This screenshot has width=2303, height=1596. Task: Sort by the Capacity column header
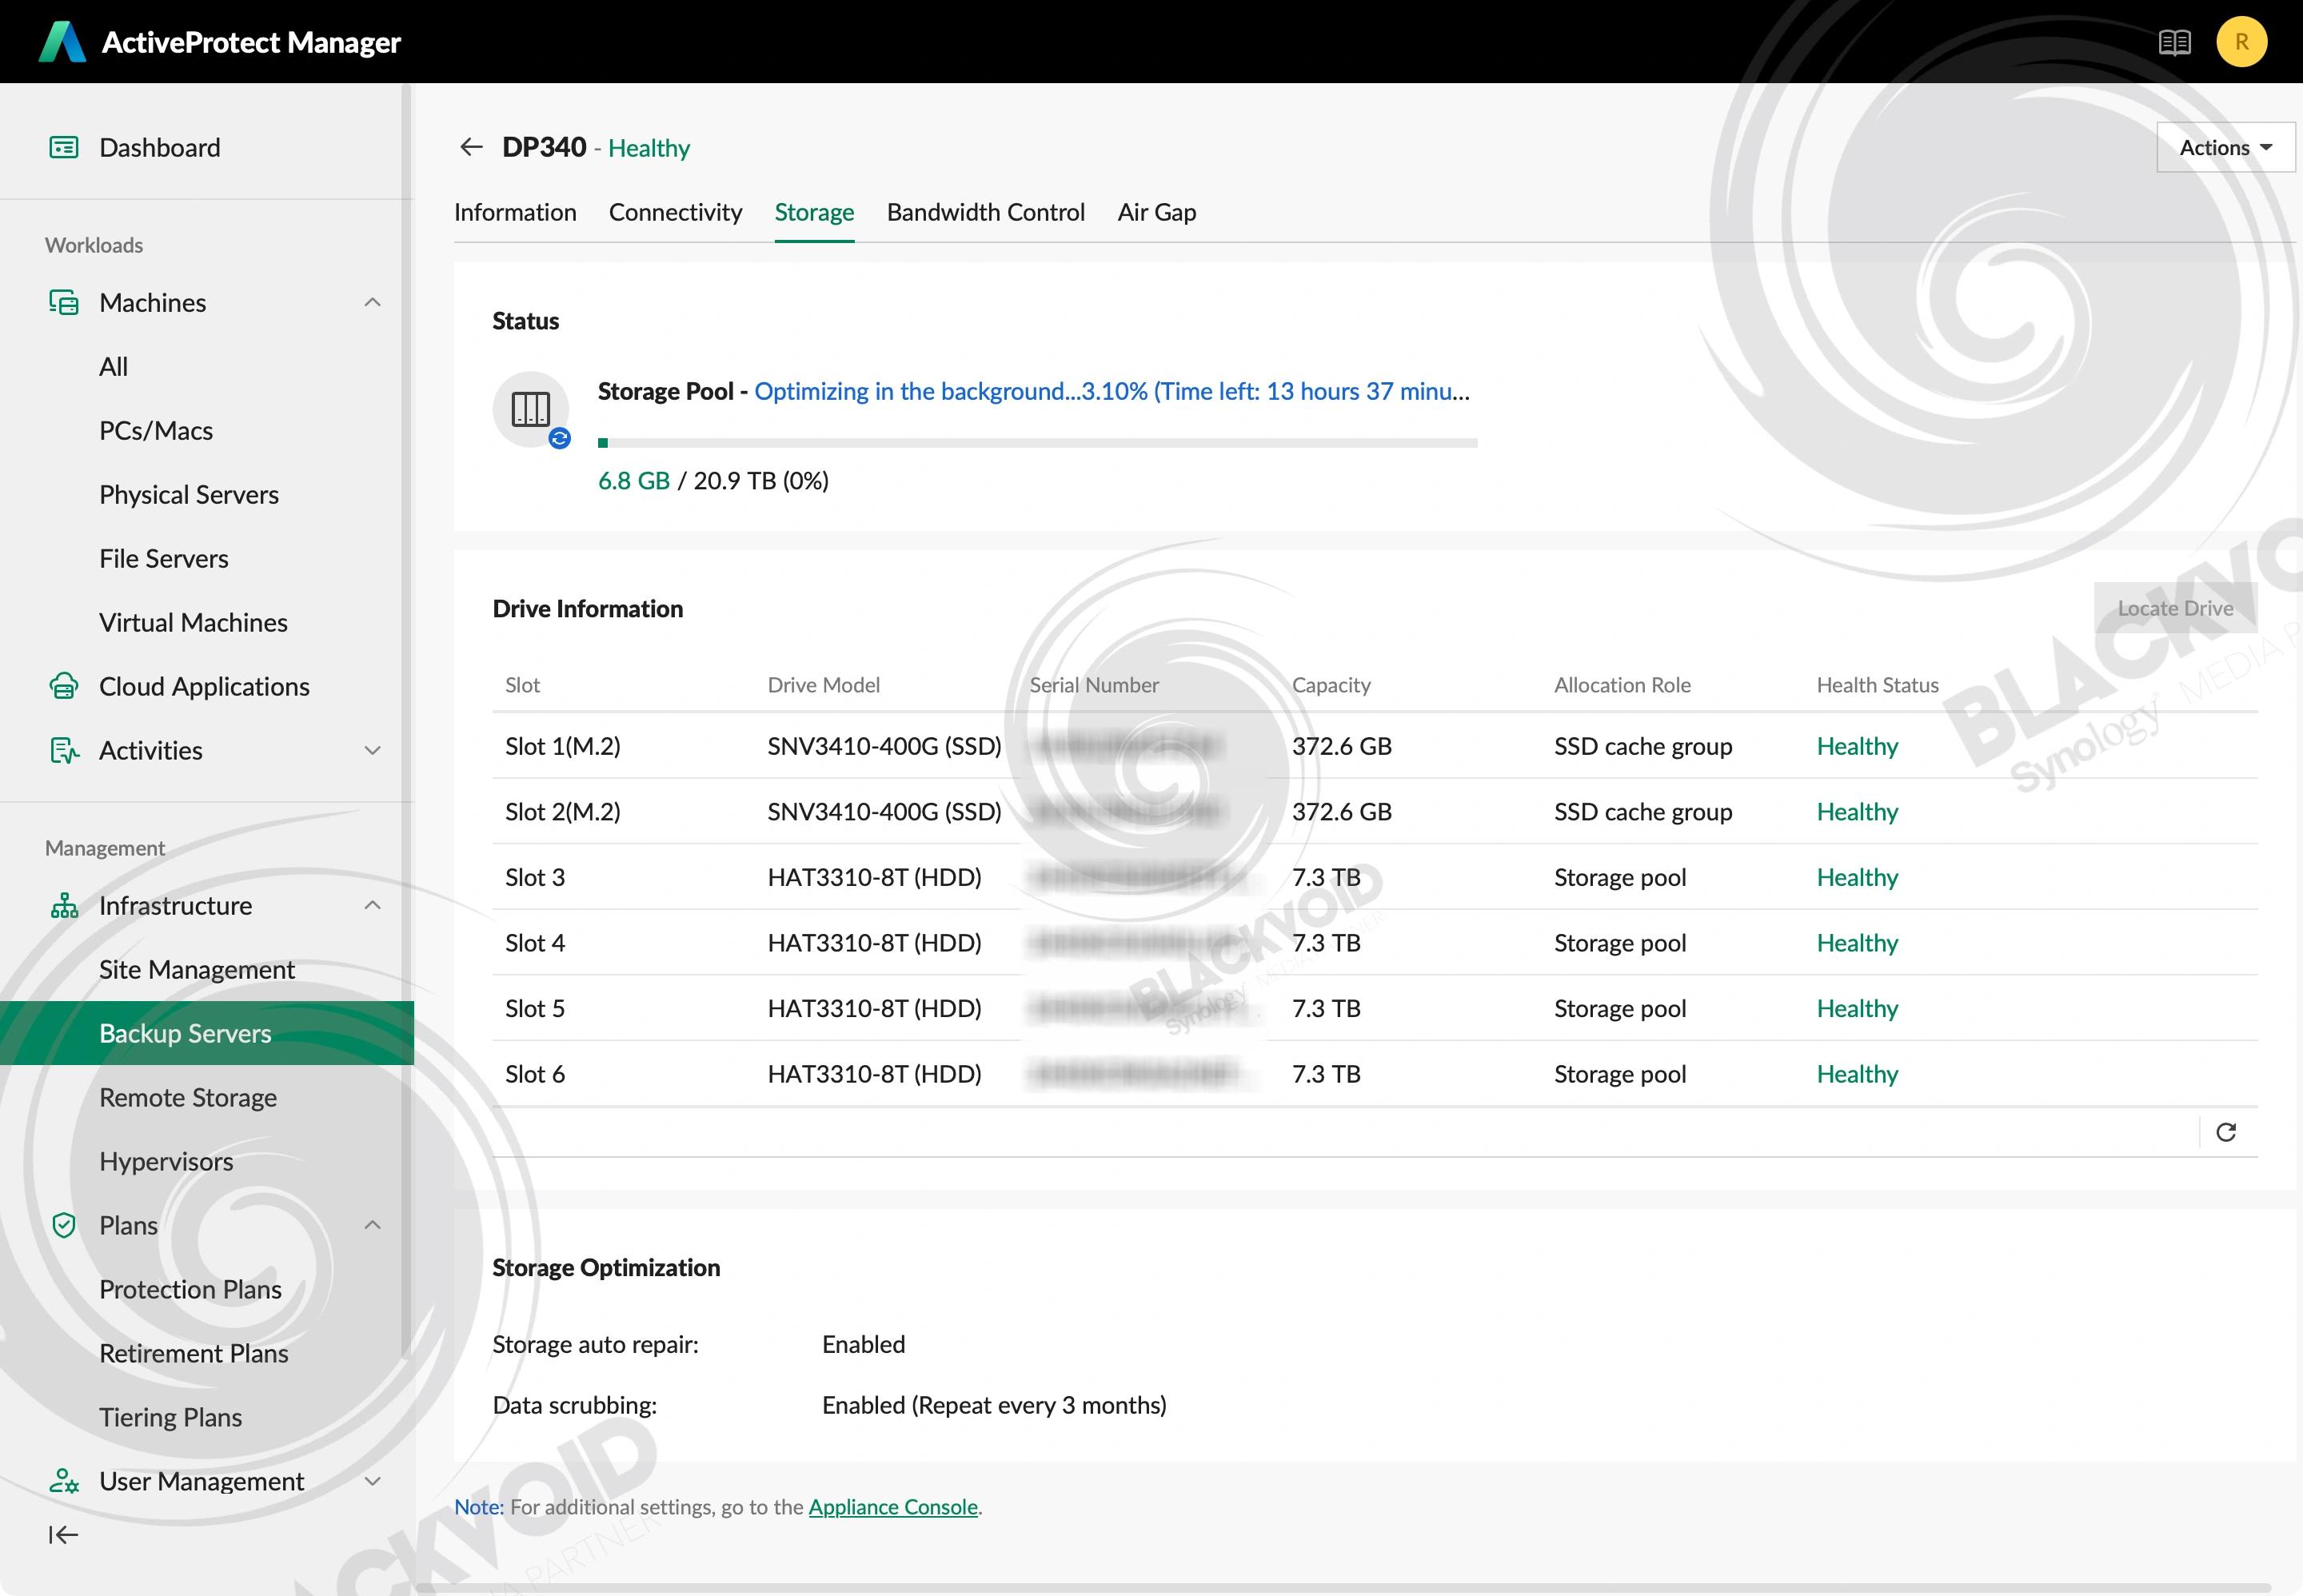[1331, 686]
